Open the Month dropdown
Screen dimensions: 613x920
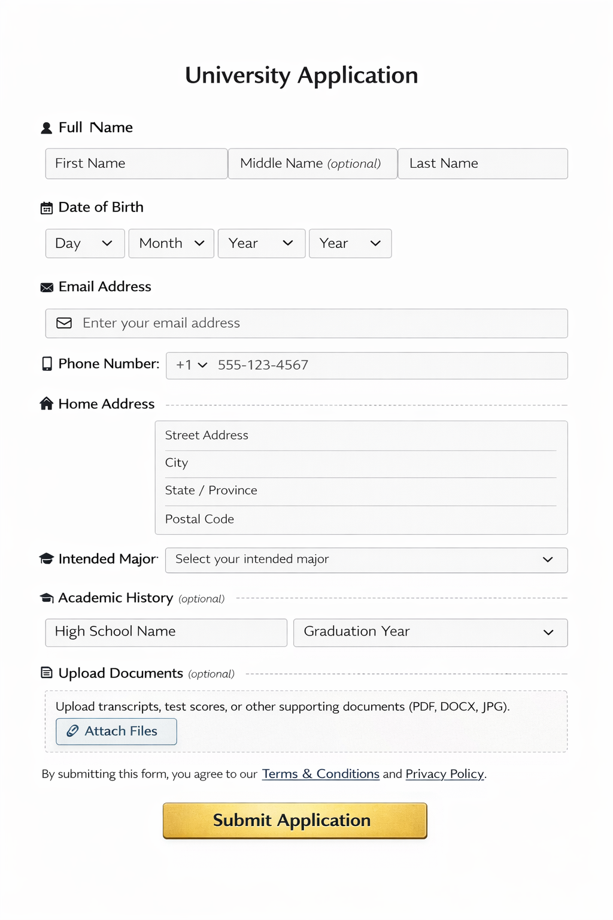pyautogui.click(x=171, y=243)
